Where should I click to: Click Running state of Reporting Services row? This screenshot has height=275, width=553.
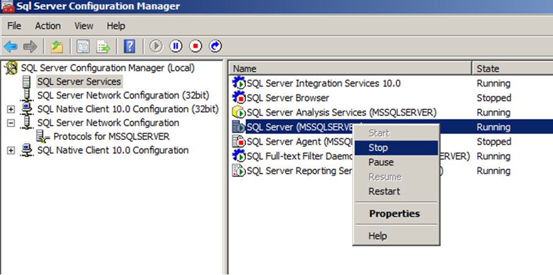click(x=493, y=171)
